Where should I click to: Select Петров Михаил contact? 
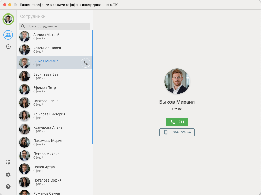click(x=54, y=156)
